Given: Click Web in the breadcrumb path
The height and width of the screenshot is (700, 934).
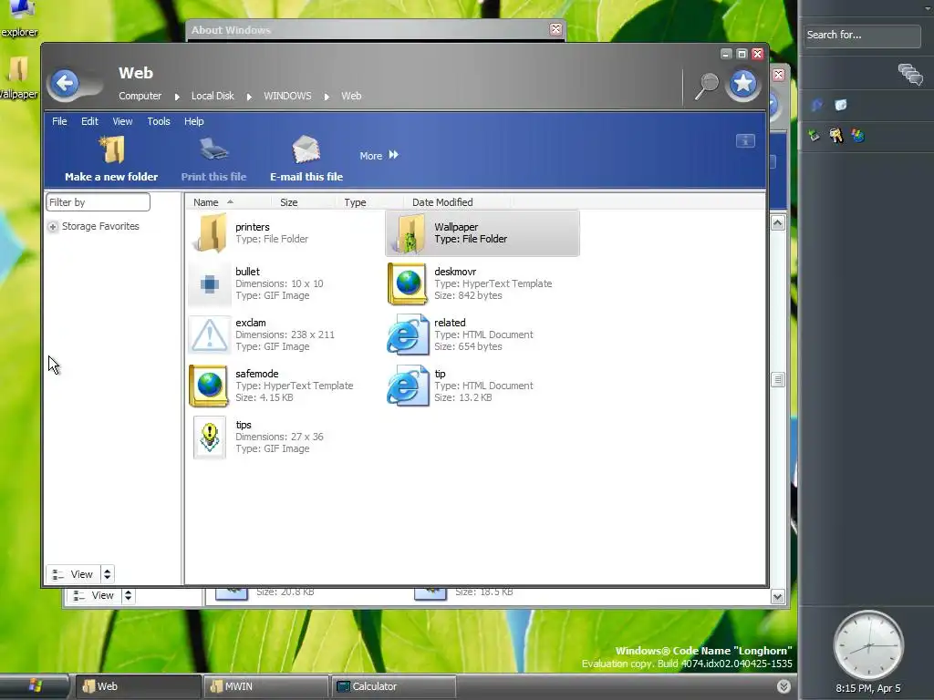Looking at the screenshot, I should point(351,96).
